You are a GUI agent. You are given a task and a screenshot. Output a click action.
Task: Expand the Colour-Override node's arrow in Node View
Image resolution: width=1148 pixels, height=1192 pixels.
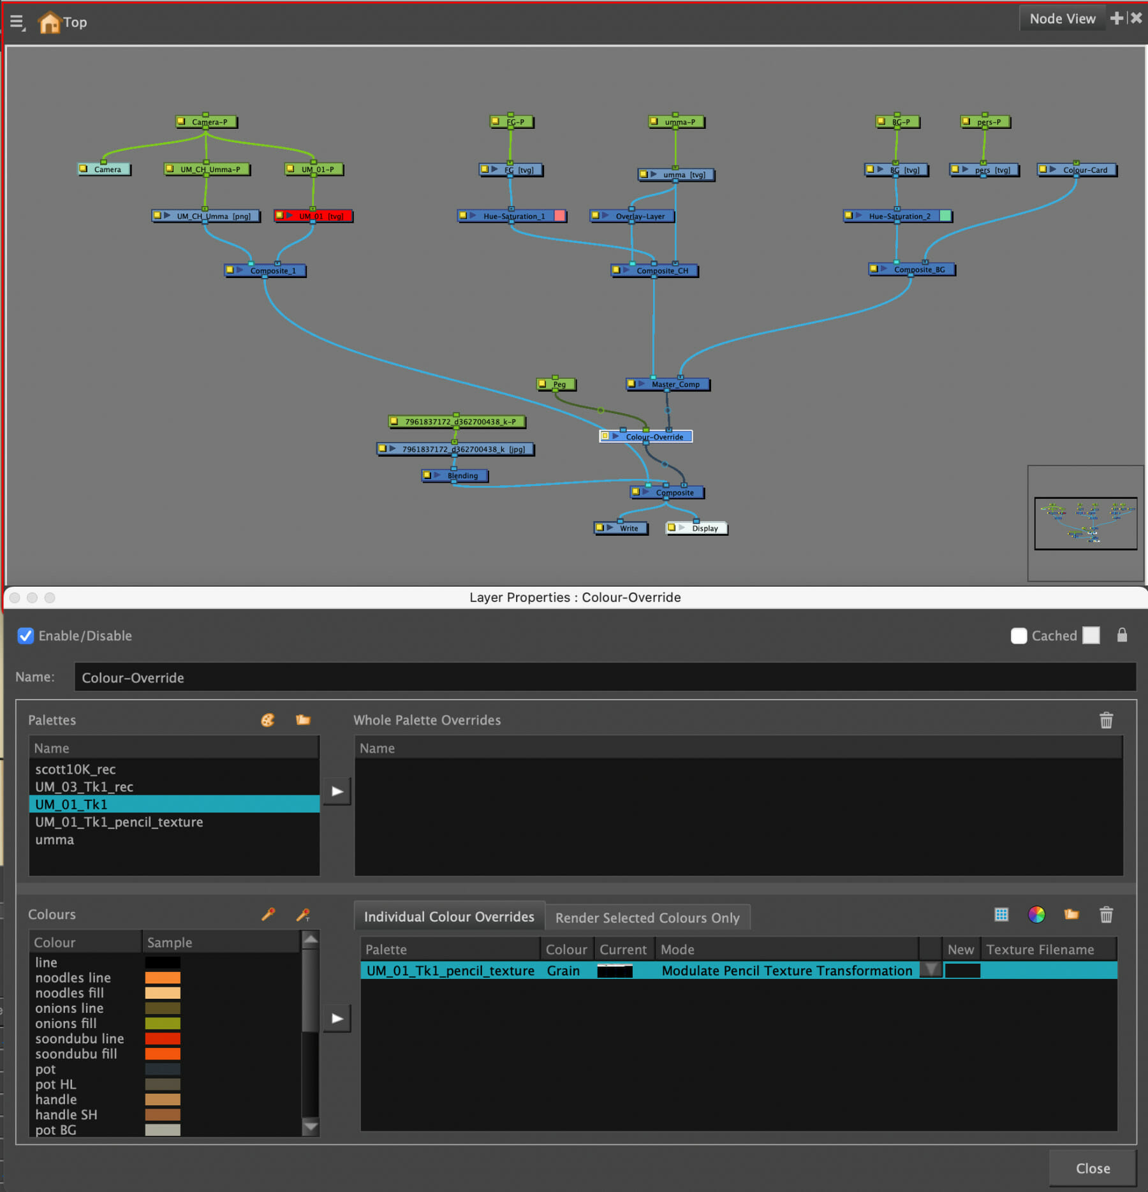(617, 436)
